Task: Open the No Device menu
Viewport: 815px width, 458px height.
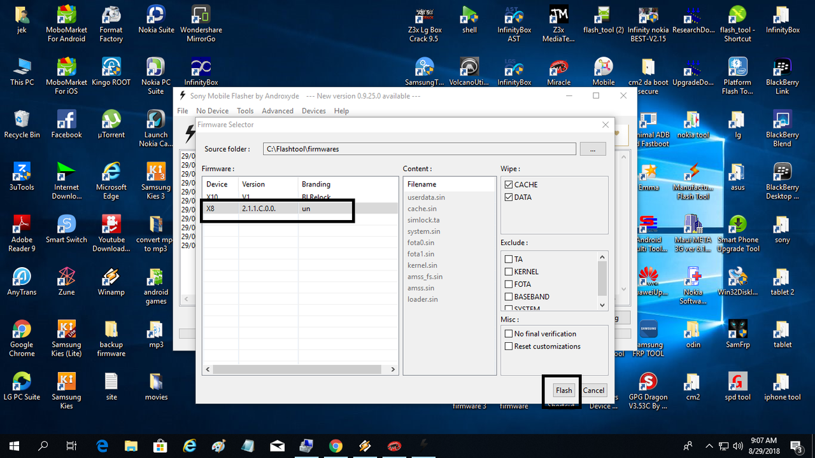Action: click(212, 111)
